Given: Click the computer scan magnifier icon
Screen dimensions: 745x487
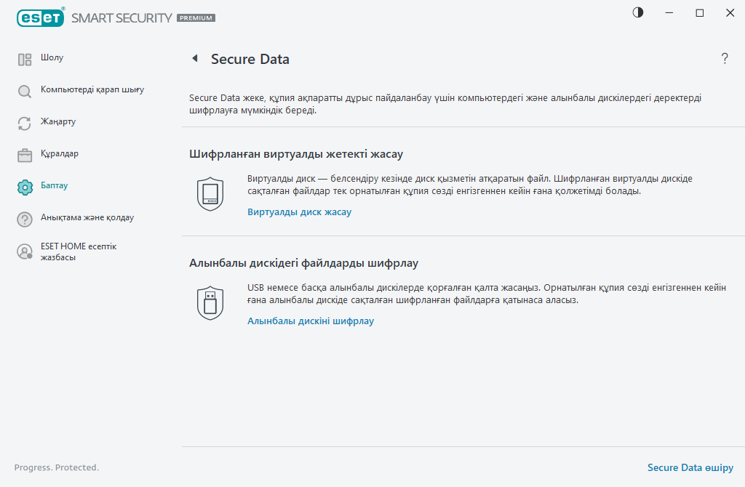Looking at the screenshot, I should coord(25,90).
